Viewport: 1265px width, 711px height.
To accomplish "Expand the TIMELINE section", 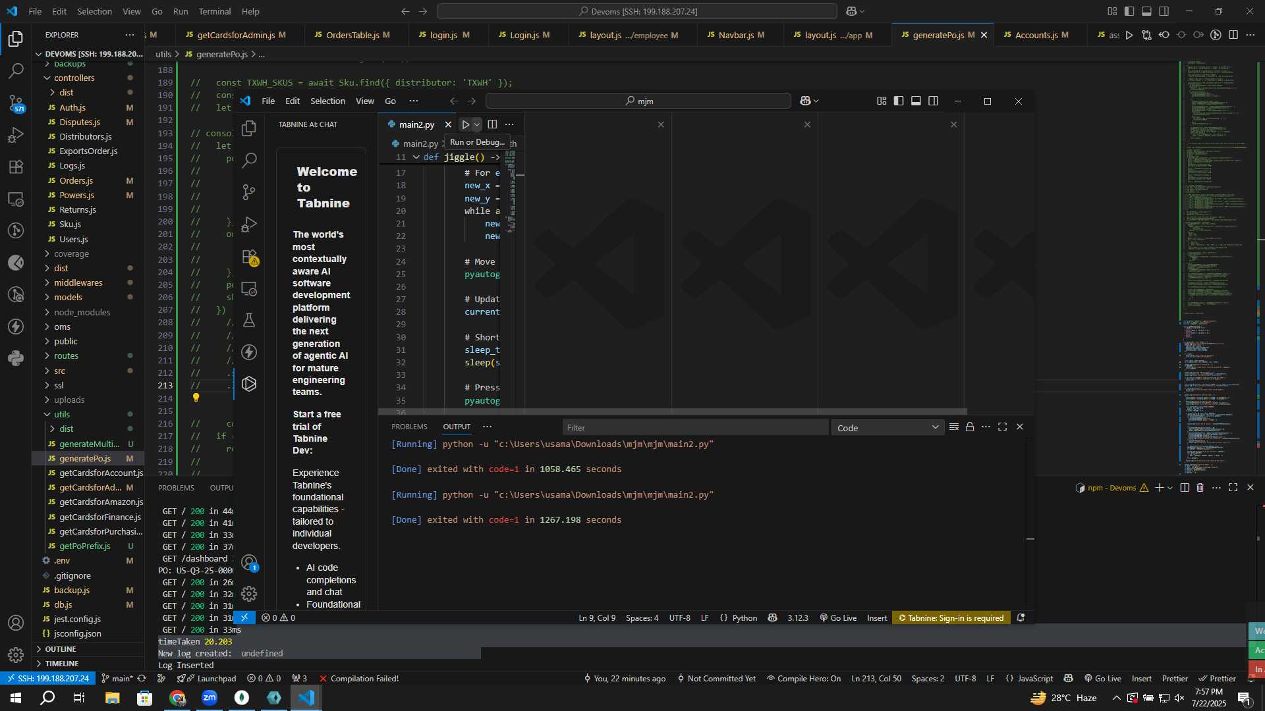I will [x=61, y=664].
